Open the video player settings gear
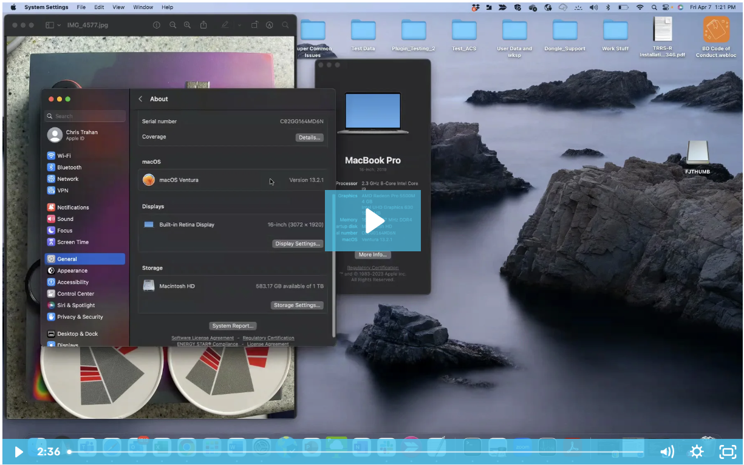The height and width of the screenshot is (465, 744). pos(696,451)
